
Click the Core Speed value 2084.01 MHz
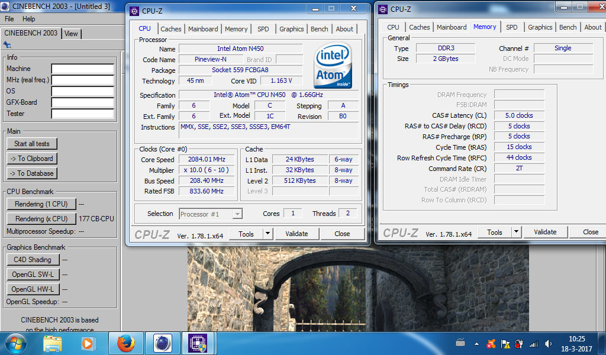[x=207, y=159]
